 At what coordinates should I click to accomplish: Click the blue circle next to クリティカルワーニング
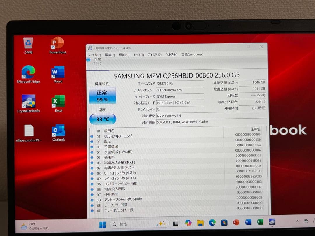(x=92, y=136)
